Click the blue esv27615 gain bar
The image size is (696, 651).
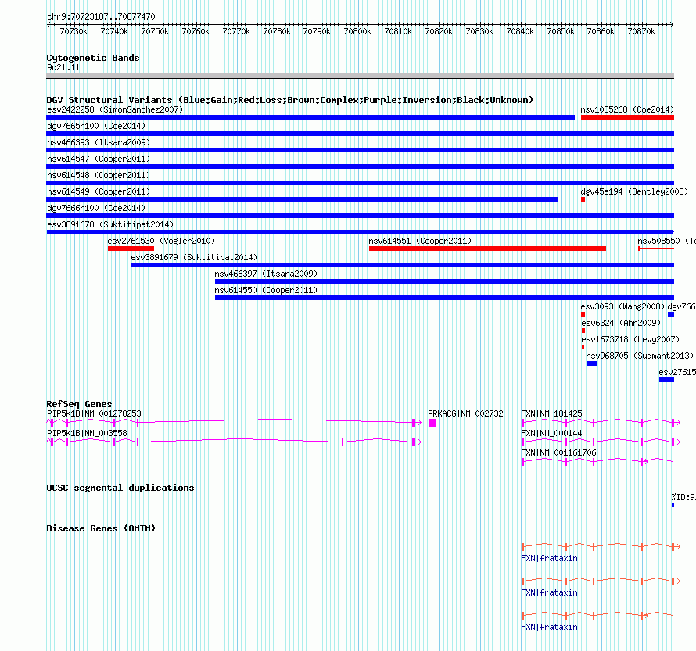(x=666, y=380)
